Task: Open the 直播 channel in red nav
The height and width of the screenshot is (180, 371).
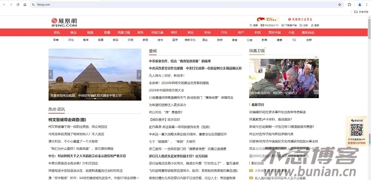Action: [107, 32]
